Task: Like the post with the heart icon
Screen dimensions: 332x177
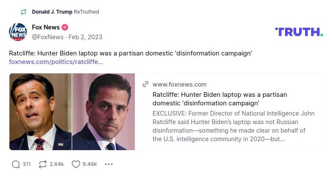Action: (x=76, y=164)
